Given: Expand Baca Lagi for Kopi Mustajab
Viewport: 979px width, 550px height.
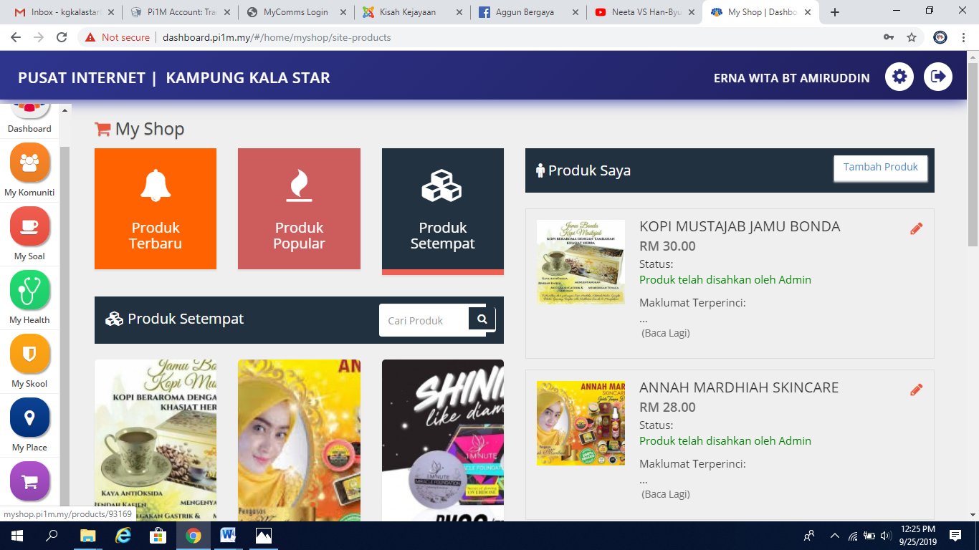Looking at the screenshot, I should pyautogui.click(x=665, y=333).
